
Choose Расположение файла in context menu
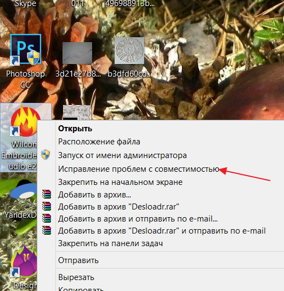[99, 142]
